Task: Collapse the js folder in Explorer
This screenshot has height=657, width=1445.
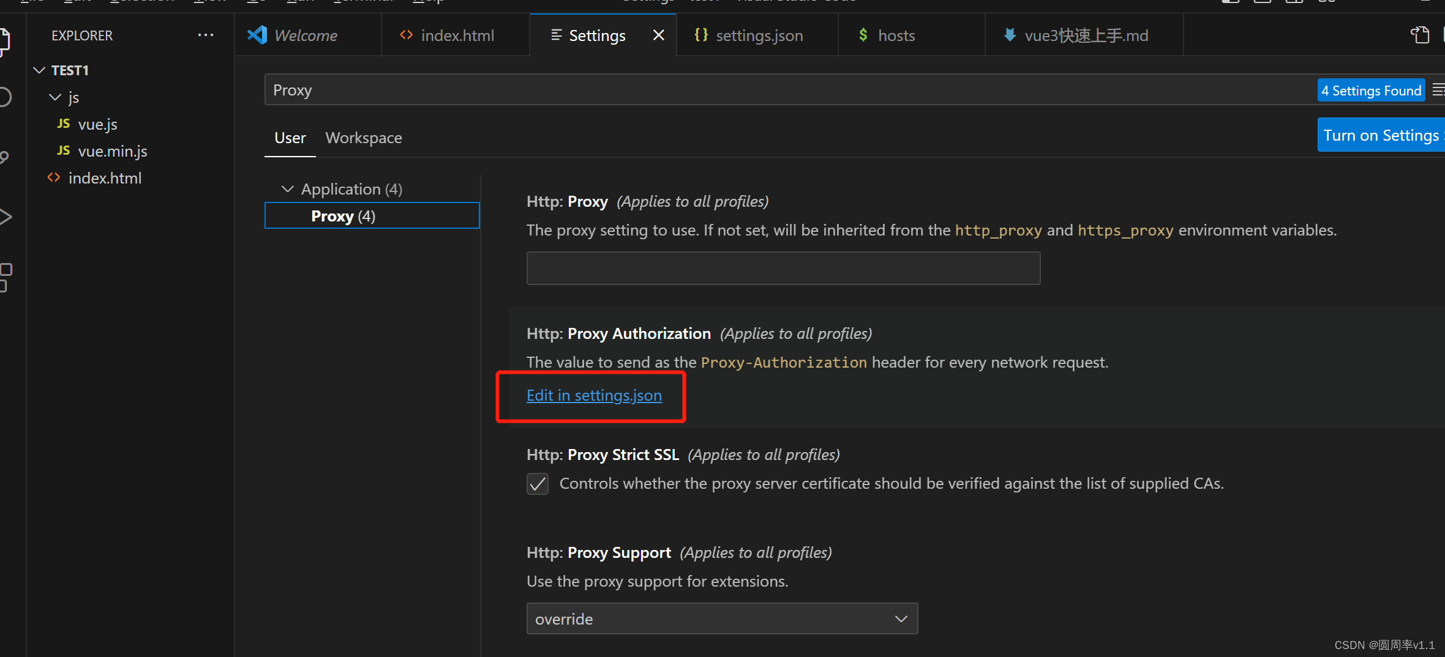Action: click(55, 97)
